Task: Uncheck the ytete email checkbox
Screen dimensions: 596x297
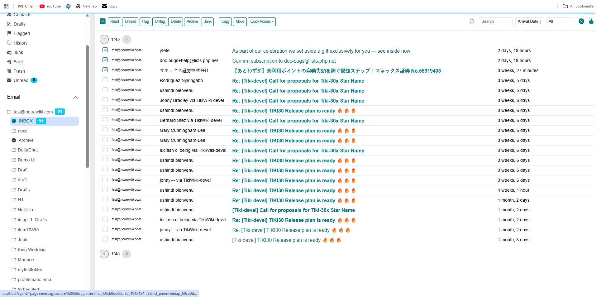Action: 105,50
